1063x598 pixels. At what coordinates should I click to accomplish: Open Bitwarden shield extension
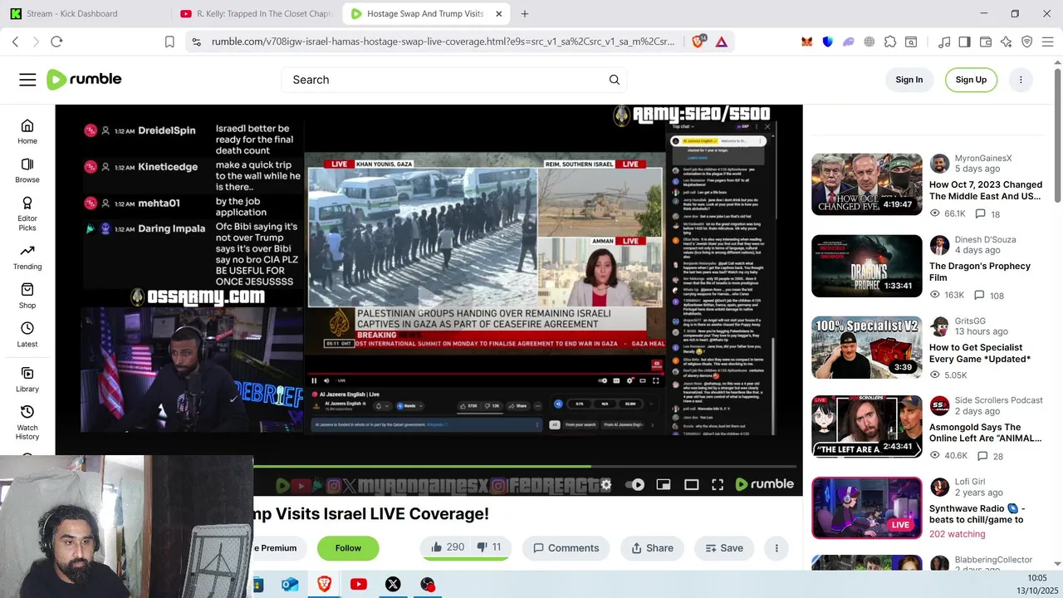click(828, 42)
